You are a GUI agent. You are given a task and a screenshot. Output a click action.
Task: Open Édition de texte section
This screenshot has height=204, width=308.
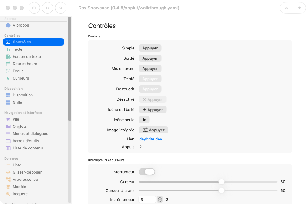coord(34,57)
